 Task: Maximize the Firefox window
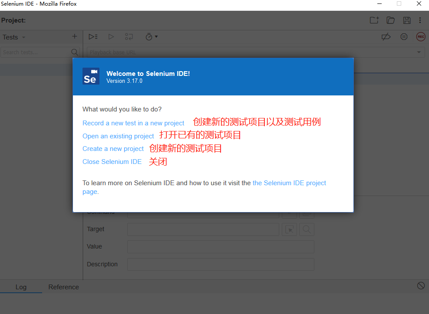pos(399,4)
